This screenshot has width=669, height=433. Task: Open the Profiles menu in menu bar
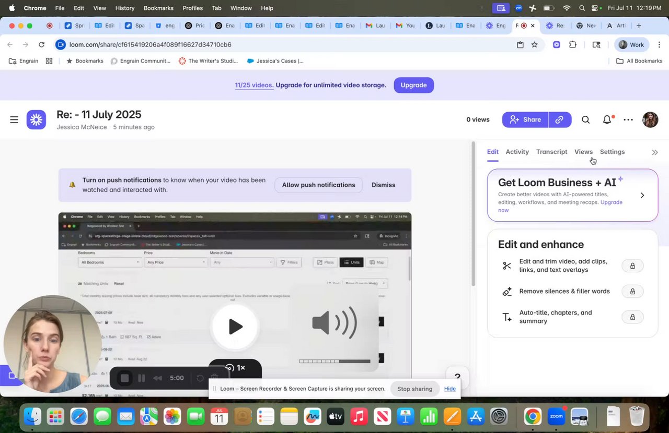click(192, 8)
